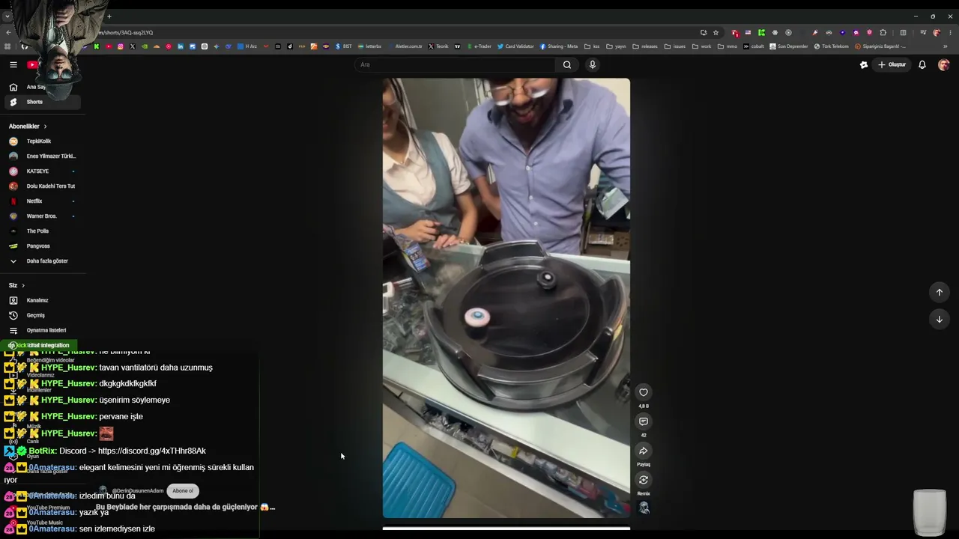Image resolution: width=959 pixels, height=539 pixels.
Task: Open the Chrome profile avatar
Action: 937,33
